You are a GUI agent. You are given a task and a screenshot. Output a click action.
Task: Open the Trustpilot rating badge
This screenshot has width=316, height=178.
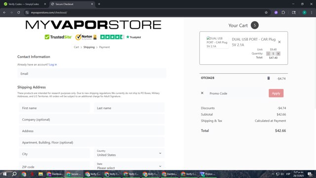tap(120, 37)
